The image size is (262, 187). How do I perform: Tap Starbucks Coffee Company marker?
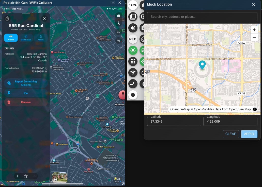click(91, 163)
